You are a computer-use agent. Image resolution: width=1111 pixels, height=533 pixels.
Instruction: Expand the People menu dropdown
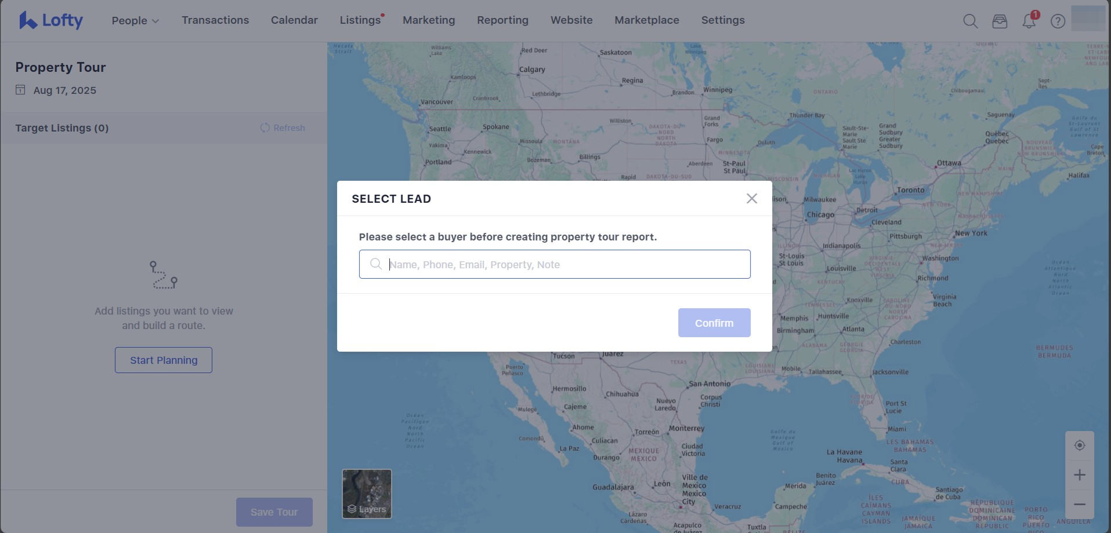135,20
